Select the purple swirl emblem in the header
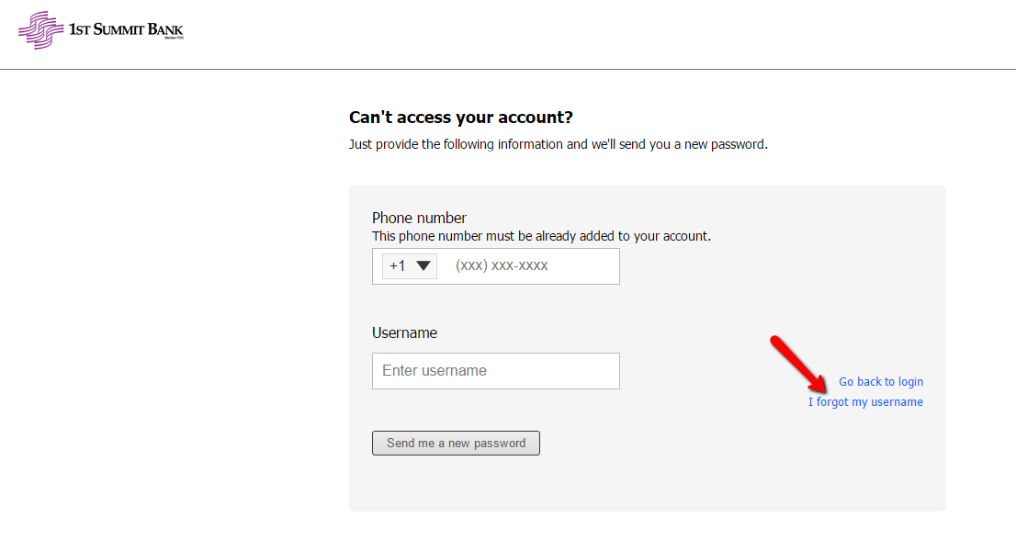Viewport: 1016px width, 540px height. click(40, 28)
